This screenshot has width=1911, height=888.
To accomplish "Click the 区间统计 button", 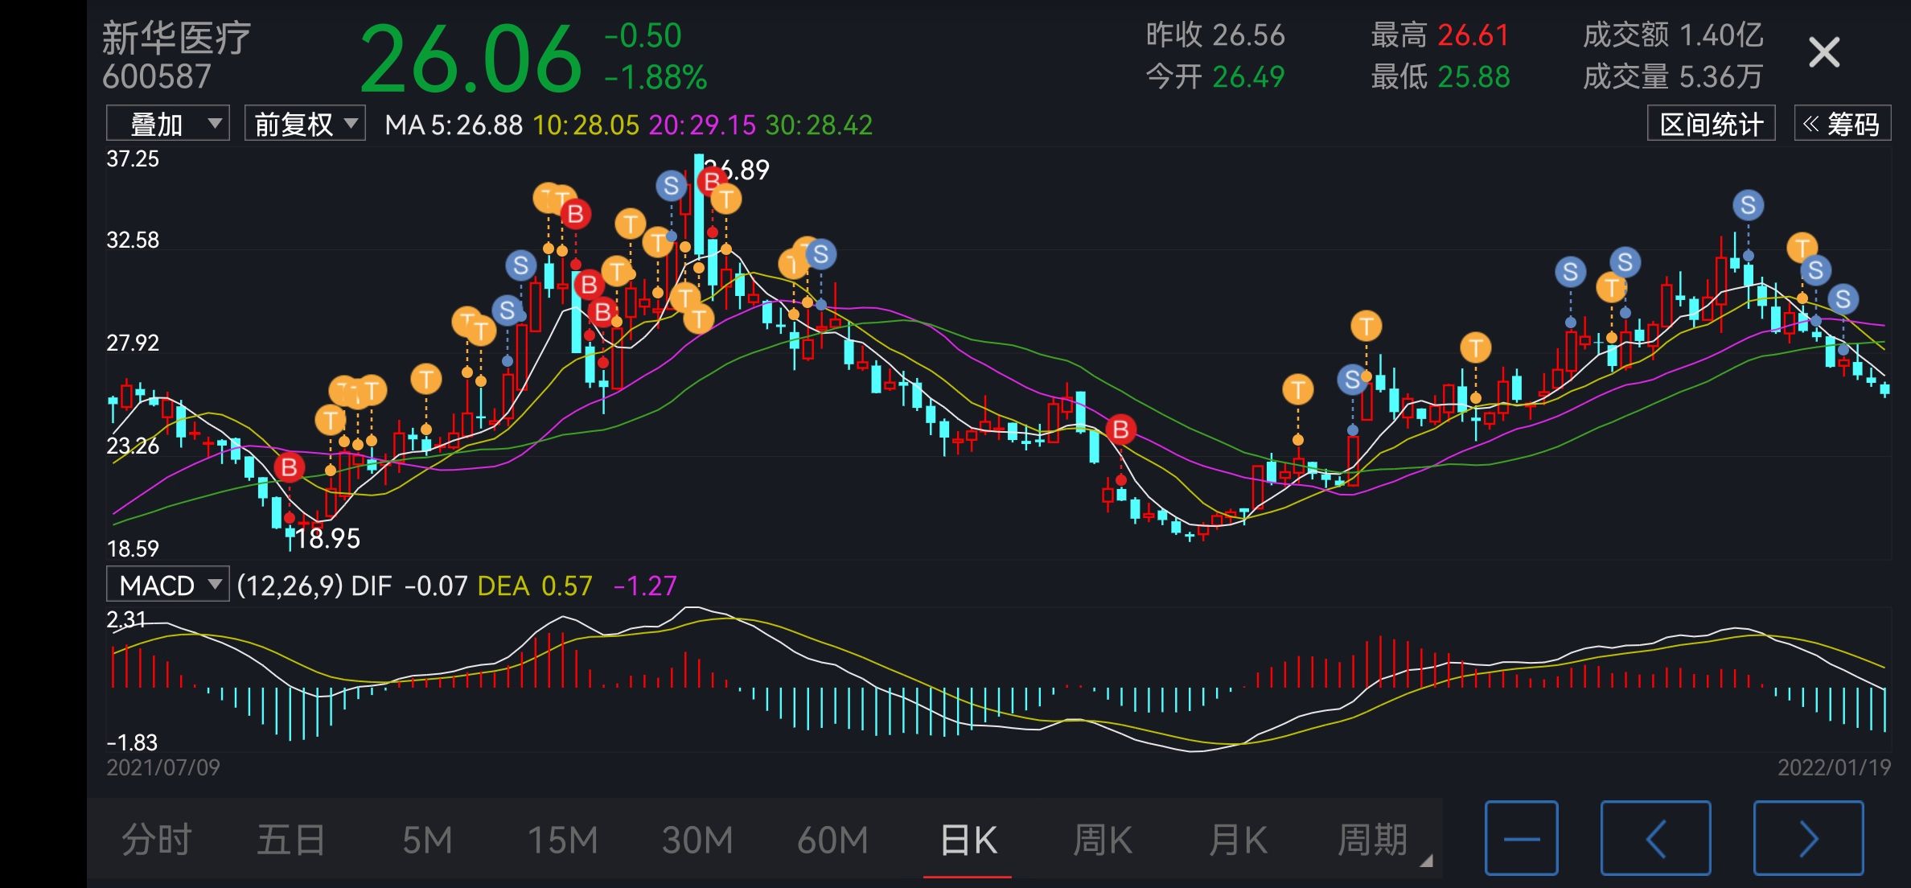I will [x=1711, y=124].
